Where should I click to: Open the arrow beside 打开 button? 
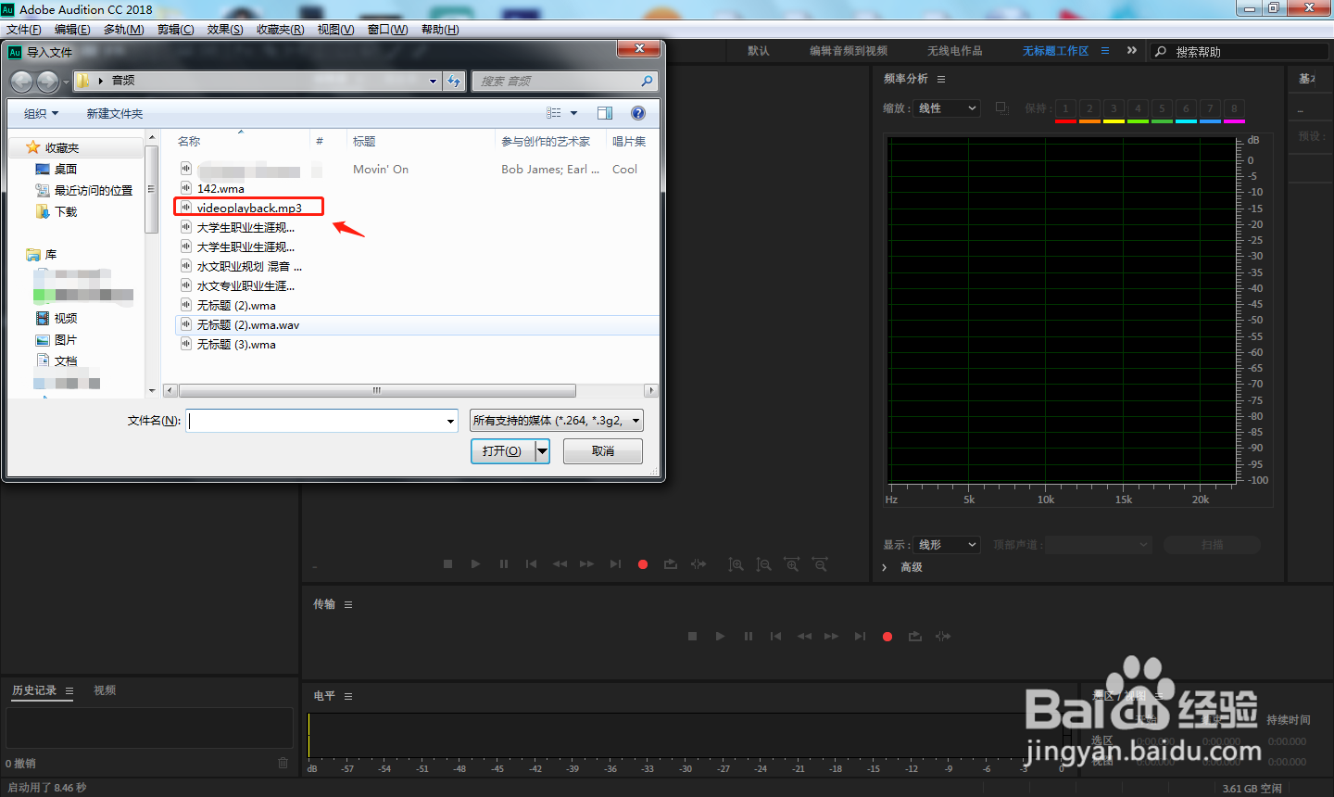(x=543, y=451)
